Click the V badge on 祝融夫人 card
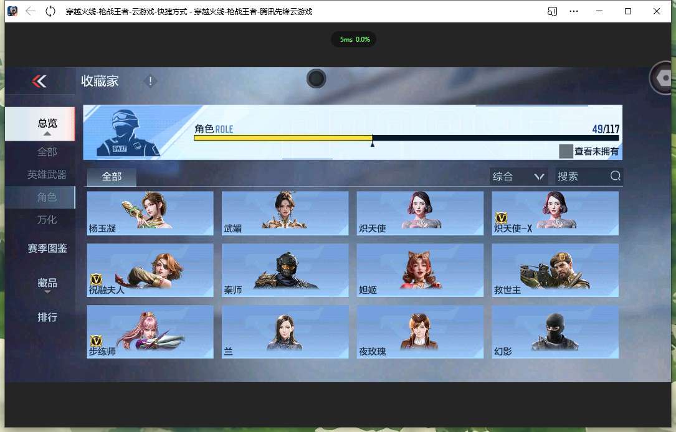Viewport: 676px width, 432px height. [x=96, y=279]
